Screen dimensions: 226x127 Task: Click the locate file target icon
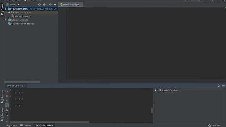39,5
